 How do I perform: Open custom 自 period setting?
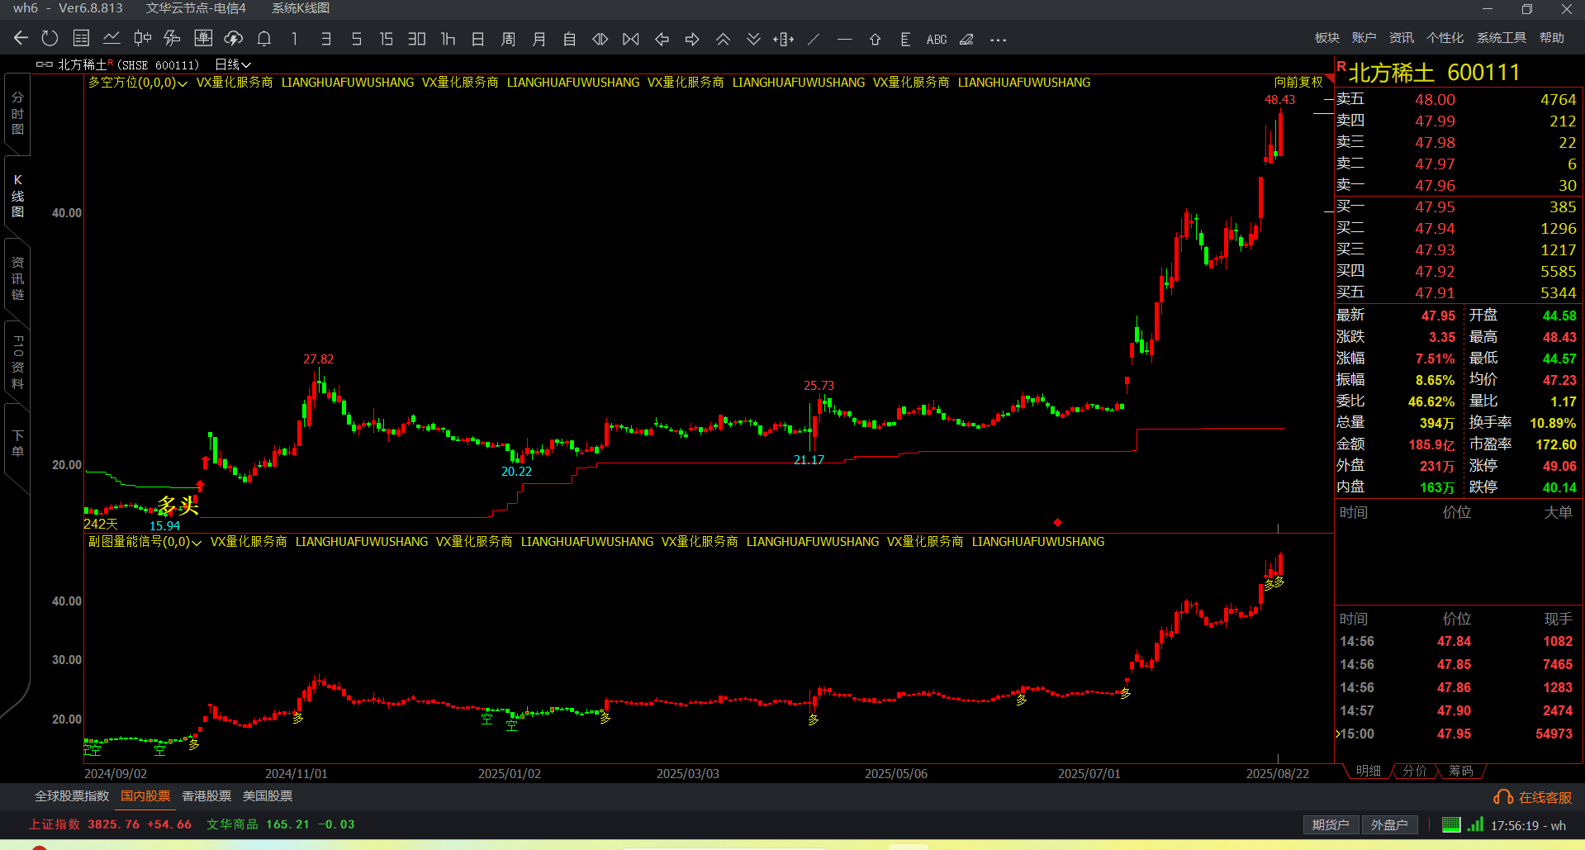[569, 38]
